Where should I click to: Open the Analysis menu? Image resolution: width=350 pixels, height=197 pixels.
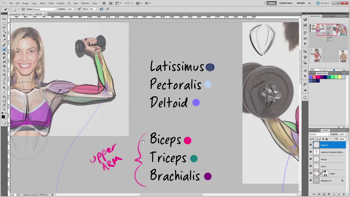[x=60, y=3]
